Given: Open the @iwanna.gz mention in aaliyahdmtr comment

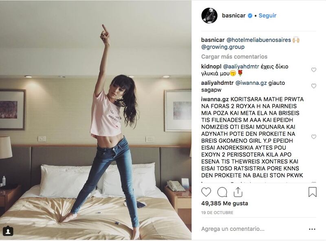Looking at the screenshot, I should click(x=251, y=83).
